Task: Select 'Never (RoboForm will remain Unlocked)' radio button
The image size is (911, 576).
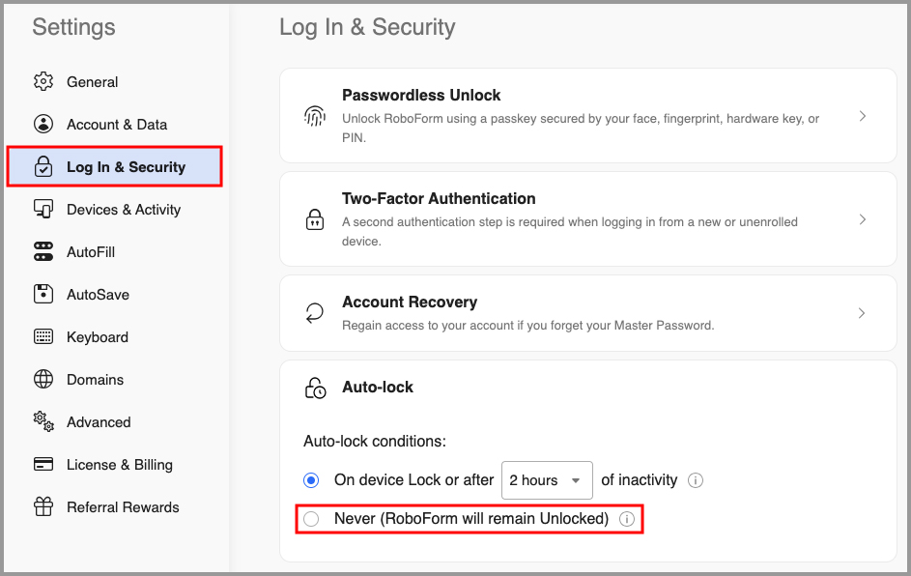Action: click(311, 519)
